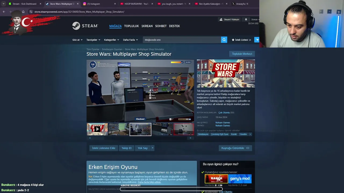Click the browser home icon

coord(23,12)
